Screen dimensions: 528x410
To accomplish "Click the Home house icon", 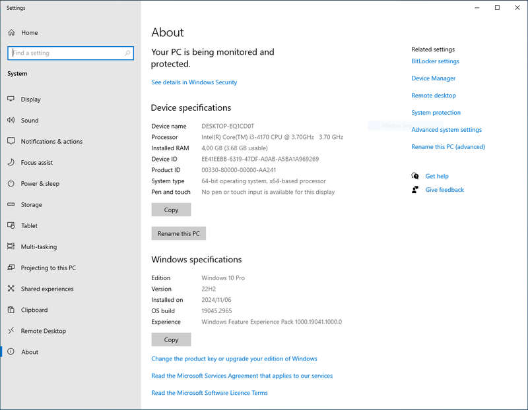I will [11, 32].
